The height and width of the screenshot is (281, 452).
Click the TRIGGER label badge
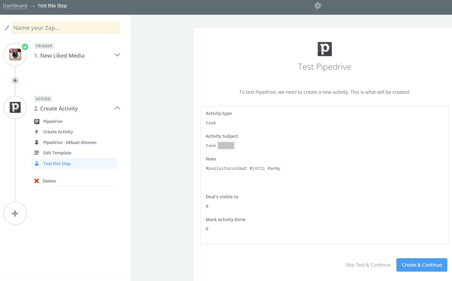[x=44, y=46]
